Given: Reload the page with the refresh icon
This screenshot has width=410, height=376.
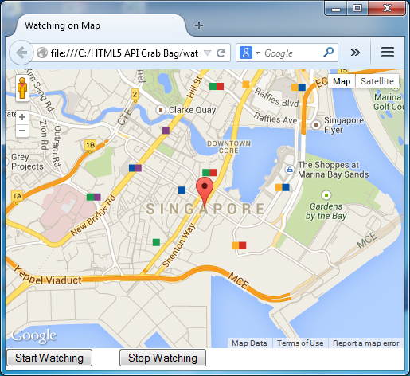Looking at the screenshot, I should pos(221,53).
